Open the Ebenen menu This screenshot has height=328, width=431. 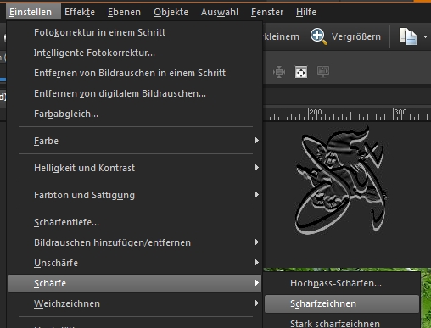(x=124, y=12)
